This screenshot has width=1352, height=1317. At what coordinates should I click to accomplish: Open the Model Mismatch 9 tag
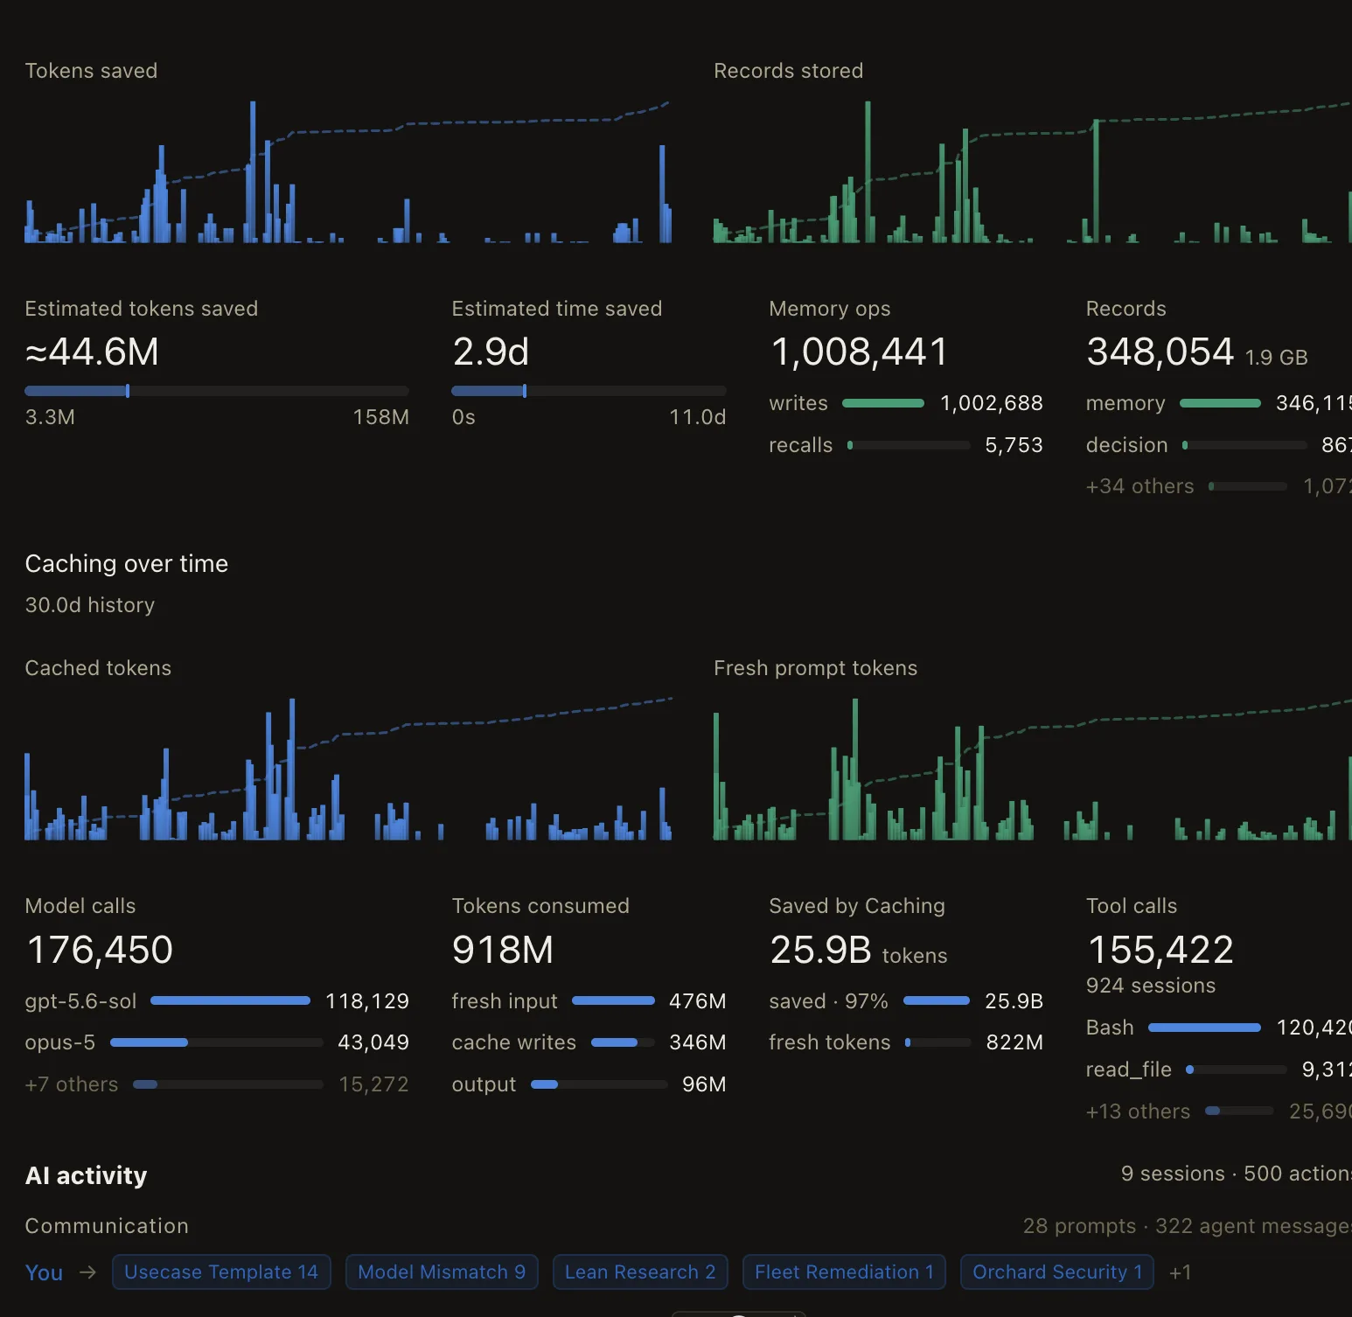pyautogui.click(x=442, y=1272)
